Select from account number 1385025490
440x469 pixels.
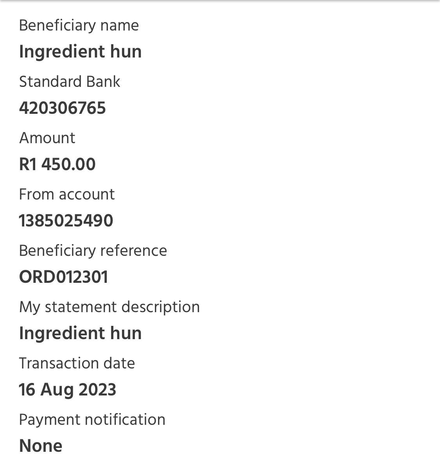point(66,221)
